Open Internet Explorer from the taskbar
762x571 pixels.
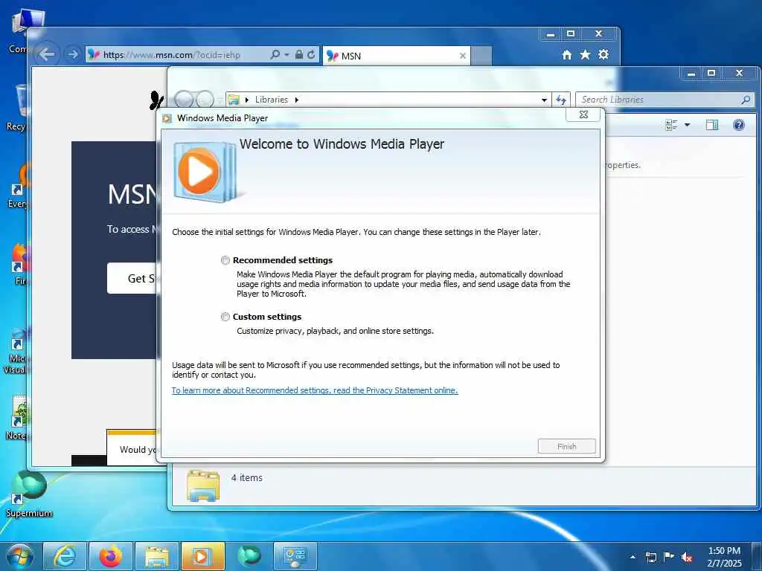[x=65, y=556]
